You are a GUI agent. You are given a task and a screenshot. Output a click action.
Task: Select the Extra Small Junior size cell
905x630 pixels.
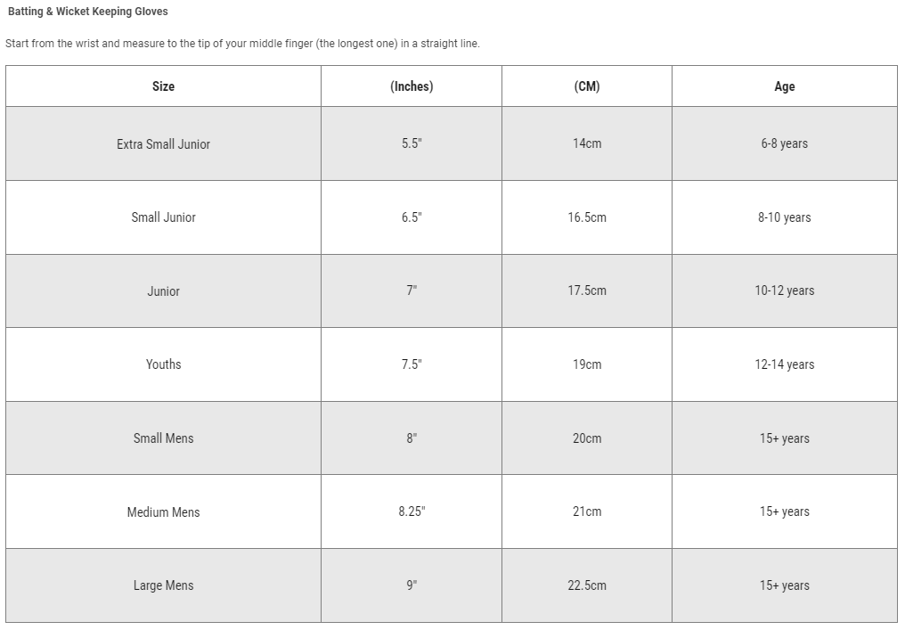(163, 144)
